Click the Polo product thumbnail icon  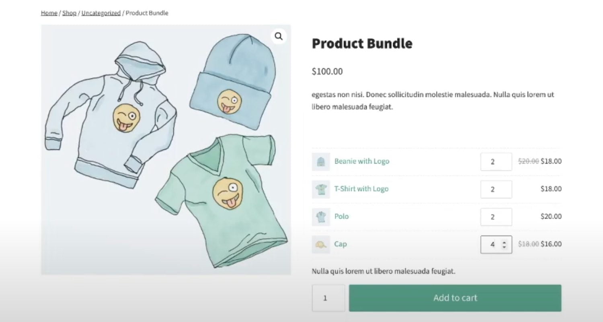(x=321, y=217)
